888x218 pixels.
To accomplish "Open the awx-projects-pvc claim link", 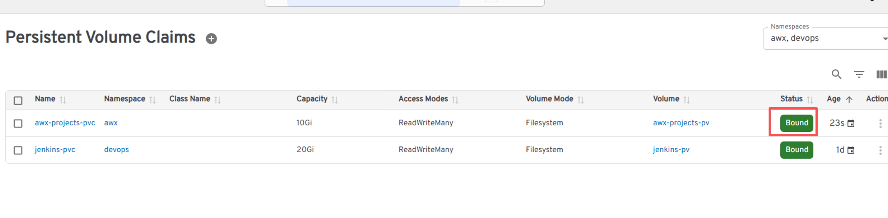I will click(65, 123).
